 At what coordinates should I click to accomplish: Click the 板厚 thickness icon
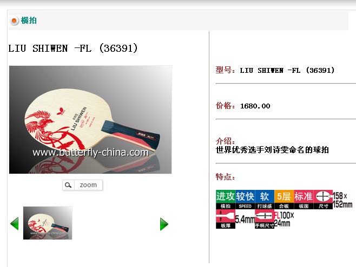click(226, 219)
